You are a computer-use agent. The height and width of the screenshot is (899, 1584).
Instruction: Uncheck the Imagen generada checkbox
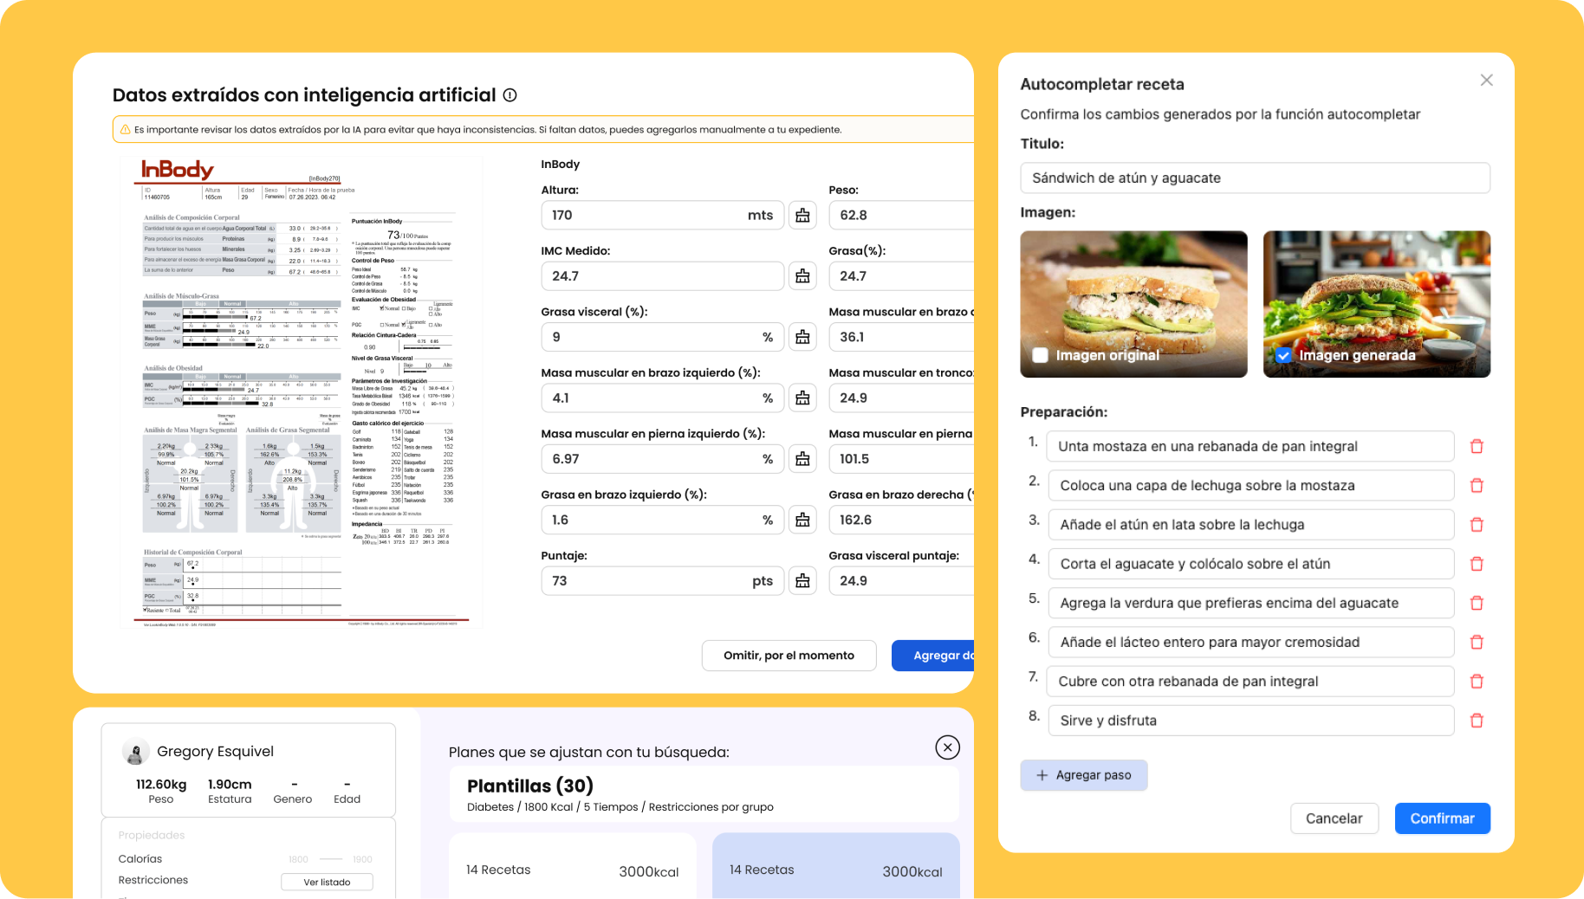point(1282,355)
